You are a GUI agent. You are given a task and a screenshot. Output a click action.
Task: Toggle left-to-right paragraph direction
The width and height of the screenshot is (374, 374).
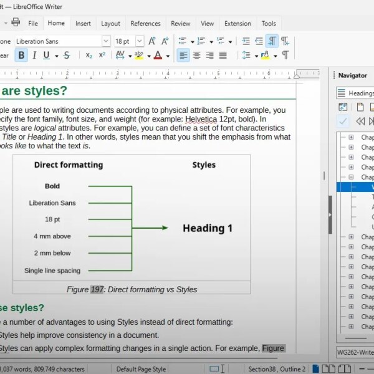click(x=272, y=41)
